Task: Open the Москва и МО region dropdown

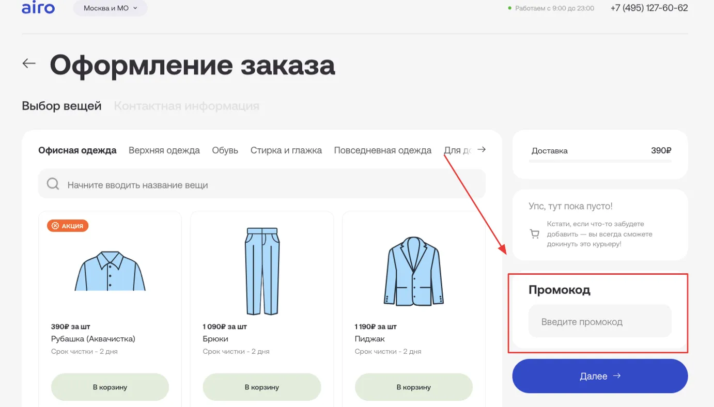Action: click(x=110, y=8)
